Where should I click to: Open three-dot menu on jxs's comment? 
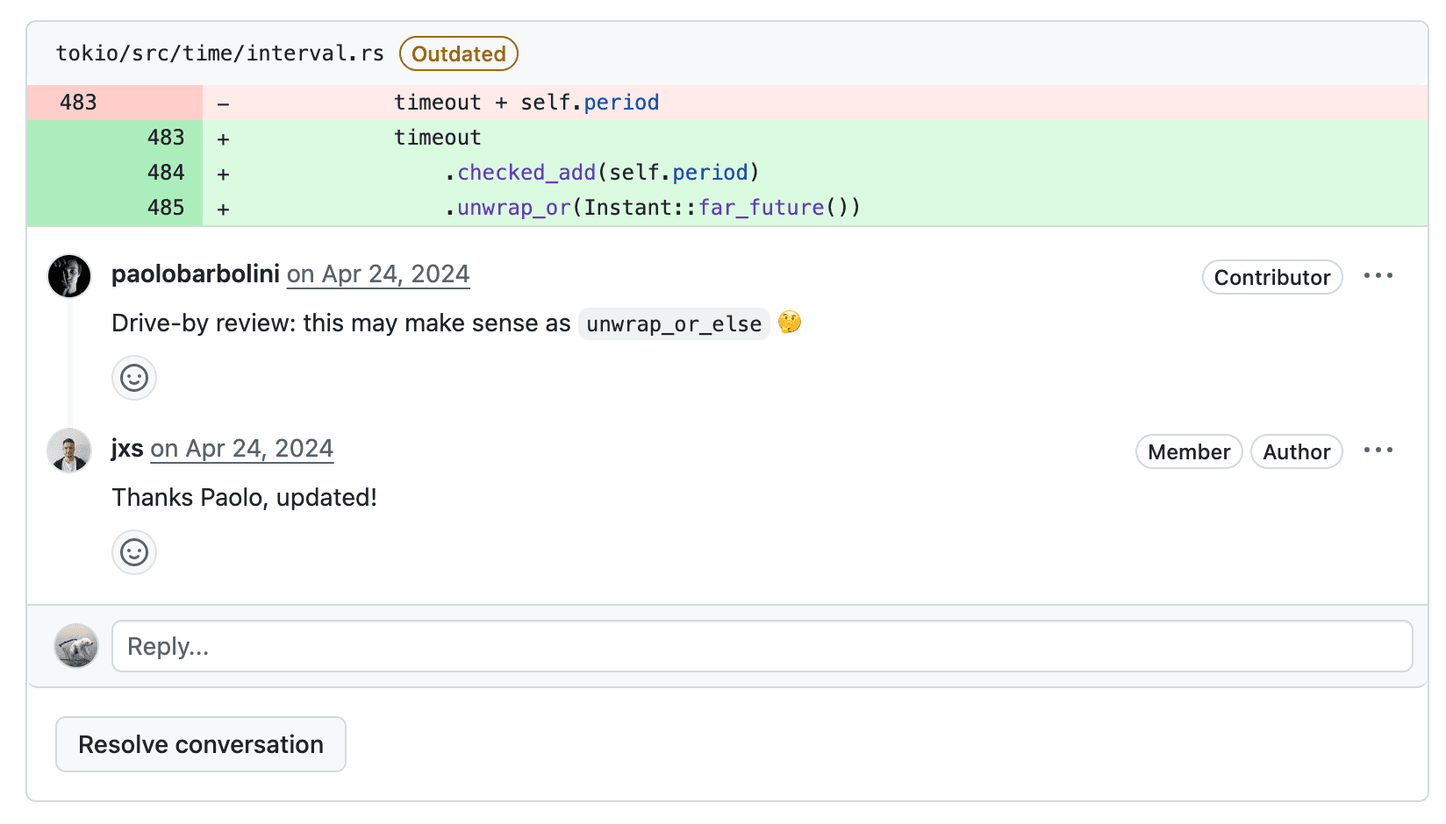pos(1378,451)
